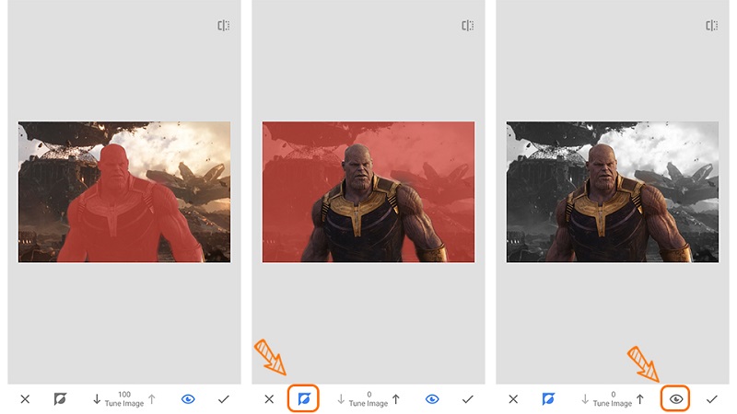Toggle the blue mask eye in left screen
The height and width of the screenshot is (414, 737).
(x=188, y=399)
